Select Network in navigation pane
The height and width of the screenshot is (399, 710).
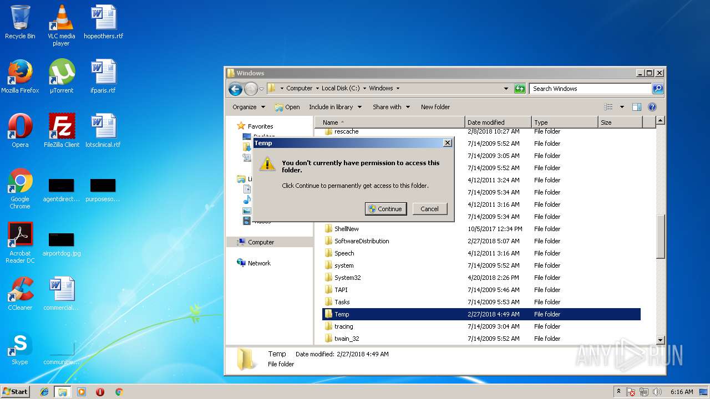pos(259,263)
